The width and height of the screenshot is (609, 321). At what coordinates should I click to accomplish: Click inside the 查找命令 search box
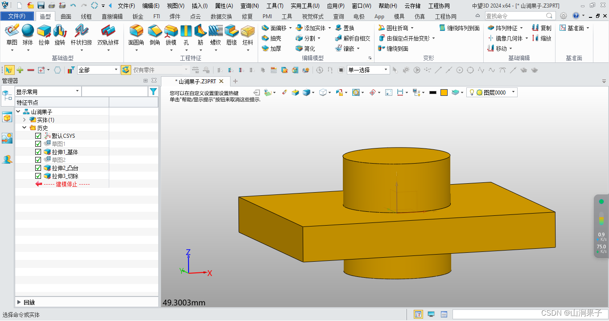515,15
